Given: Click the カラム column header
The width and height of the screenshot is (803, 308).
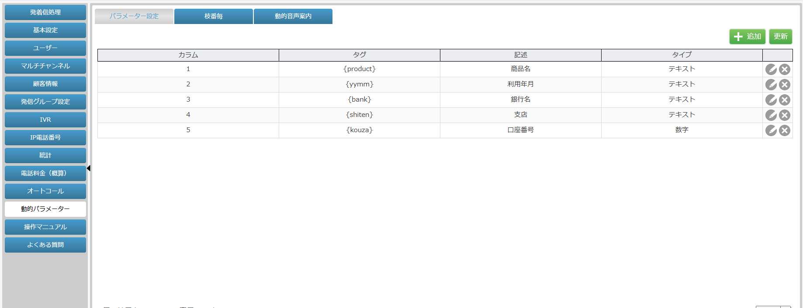Looking at the screenshot, I should [x=188, y=55].
